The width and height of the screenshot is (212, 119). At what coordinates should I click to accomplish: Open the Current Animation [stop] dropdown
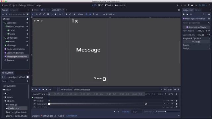point(202,35)
